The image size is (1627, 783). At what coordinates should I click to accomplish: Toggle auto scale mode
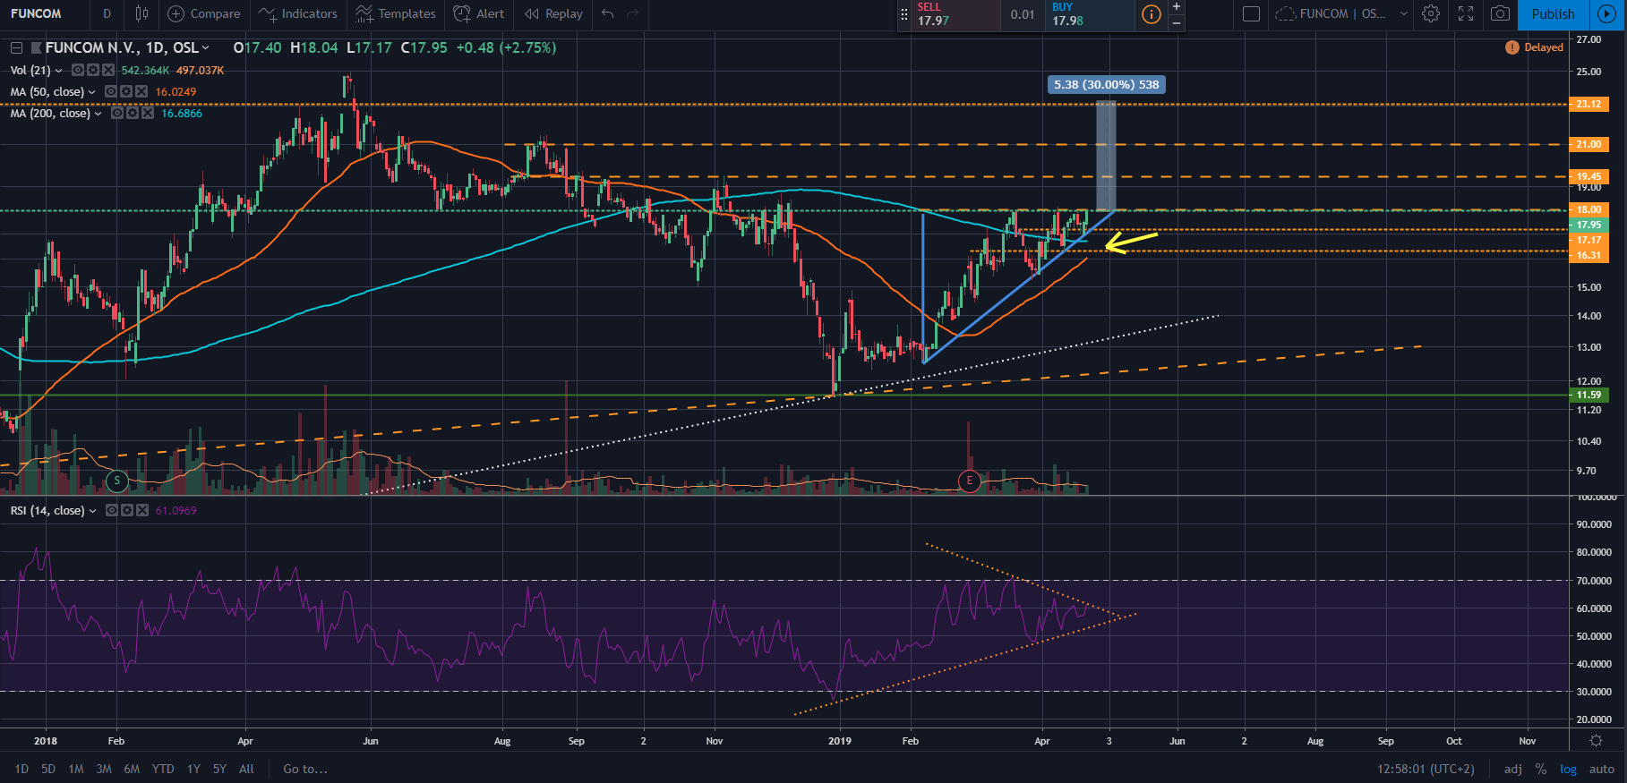click(1602, 769)
